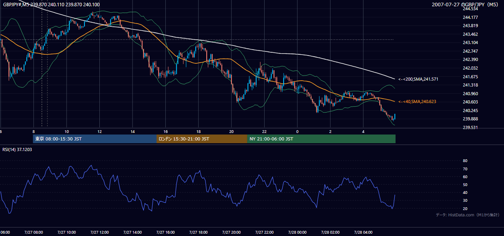This screenshot has height=236, width=504.
Task: Click hour tick 16 under price chart
Action: (x=166, y=131)
